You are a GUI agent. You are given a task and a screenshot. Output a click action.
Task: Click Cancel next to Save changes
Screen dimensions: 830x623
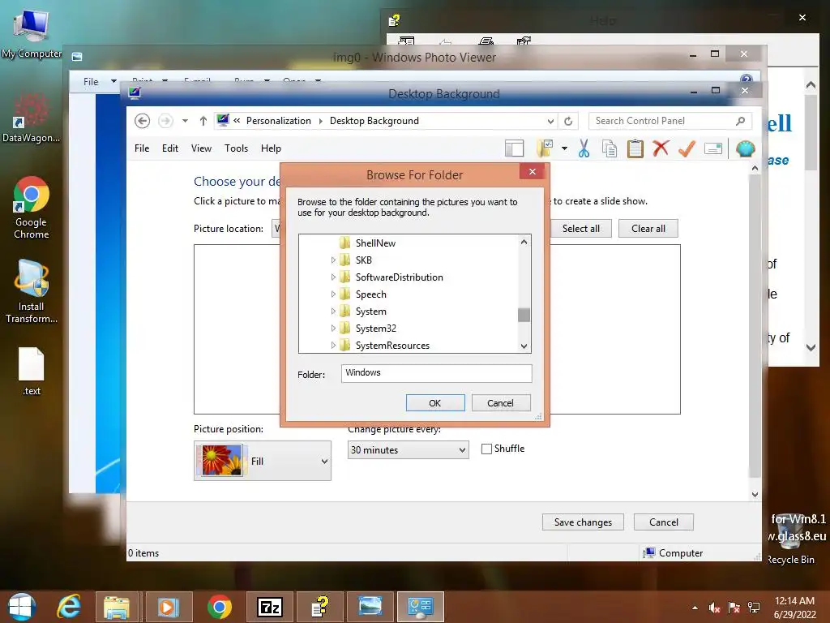pyautogui.click(x=663, y=522)
